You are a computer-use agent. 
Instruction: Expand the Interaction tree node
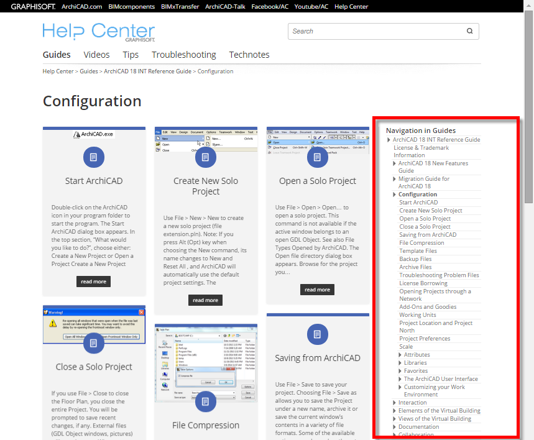click(x=394, y=403)
